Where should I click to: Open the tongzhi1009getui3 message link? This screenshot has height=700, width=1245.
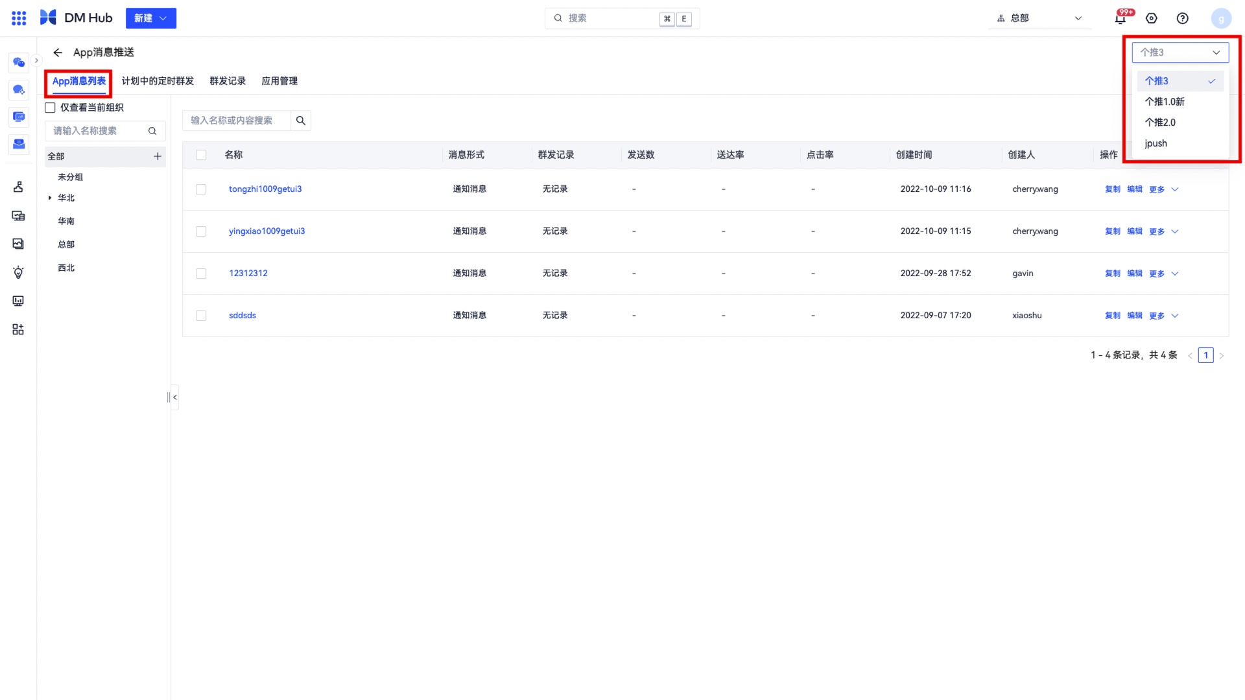265,189
